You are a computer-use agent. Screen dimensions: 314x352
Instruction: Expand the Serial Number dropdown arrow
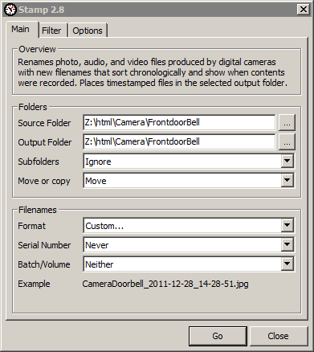(287, 245)
